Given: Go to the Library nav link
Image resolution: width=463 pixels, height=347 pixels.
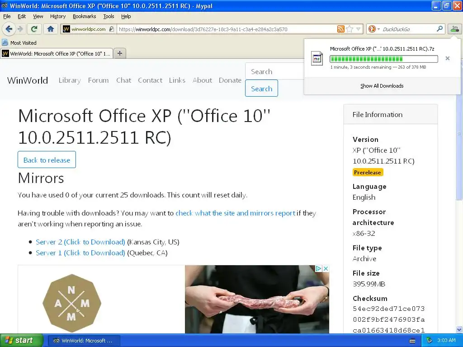Looking at the screenshot, I should [70, 80].
